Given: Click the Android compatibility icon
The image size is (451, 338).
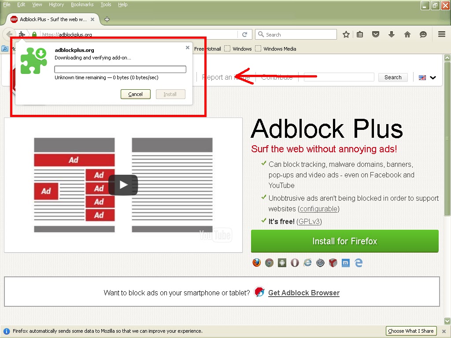Looking at the screenshot, I should 282,263.
